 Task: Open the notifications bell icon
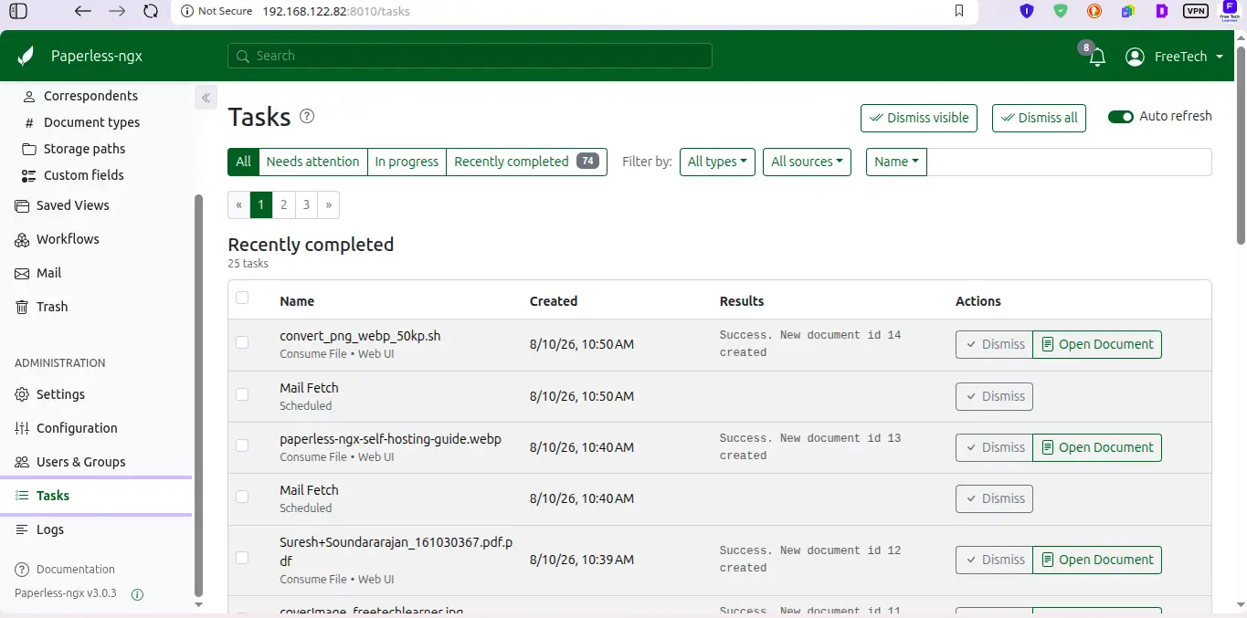coord(1097,58)
